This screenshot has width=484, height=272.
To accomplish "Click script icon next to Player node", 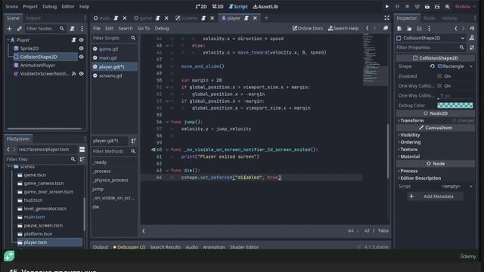I will tap(74, 40).
